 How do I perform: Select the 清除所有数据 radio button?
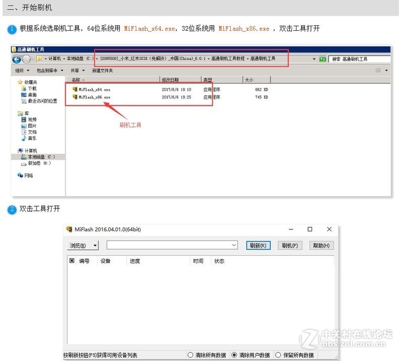[191, 354]
